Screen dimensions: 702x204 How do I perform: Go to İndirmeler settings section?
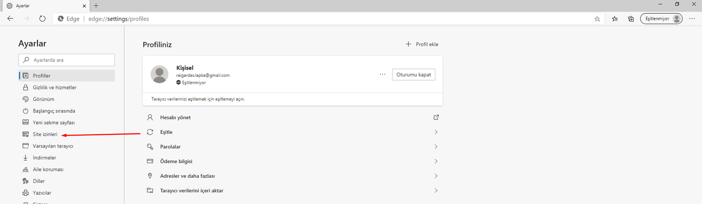click(44, 157)
